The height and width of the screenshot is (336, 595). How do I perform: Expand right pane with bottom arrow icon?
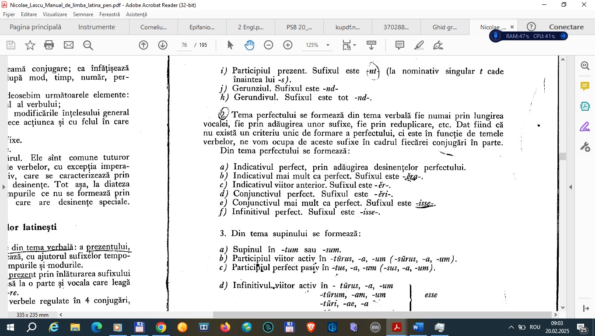pos(586,308)
